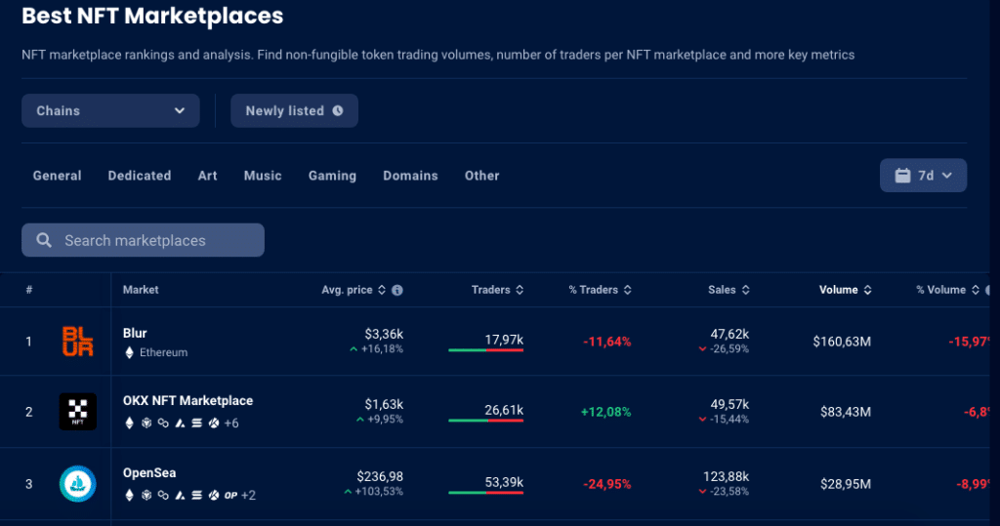The height and width of the screenshot is (526, 1000).
Task: Open the OKX NFT Marketplace link
Action: tap(188, 400)
